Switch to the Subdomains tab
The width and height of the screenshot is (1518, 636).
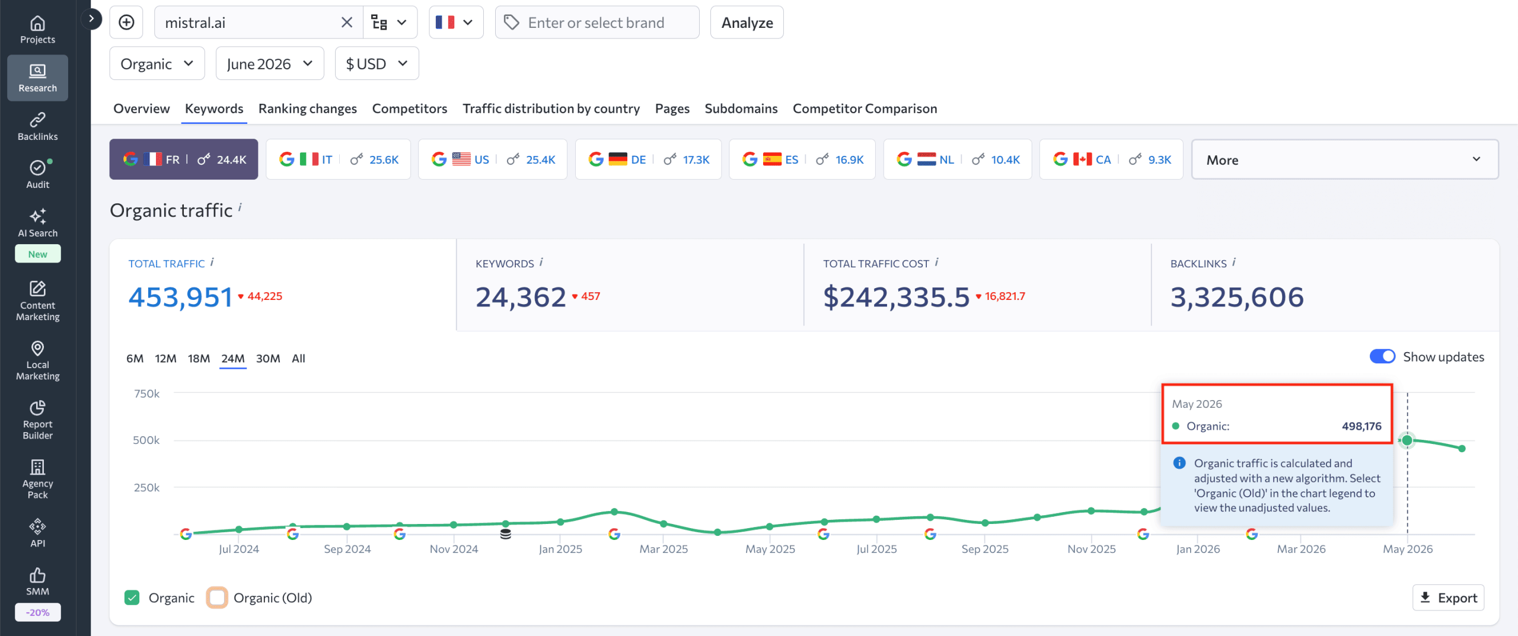tap(741, 108)
